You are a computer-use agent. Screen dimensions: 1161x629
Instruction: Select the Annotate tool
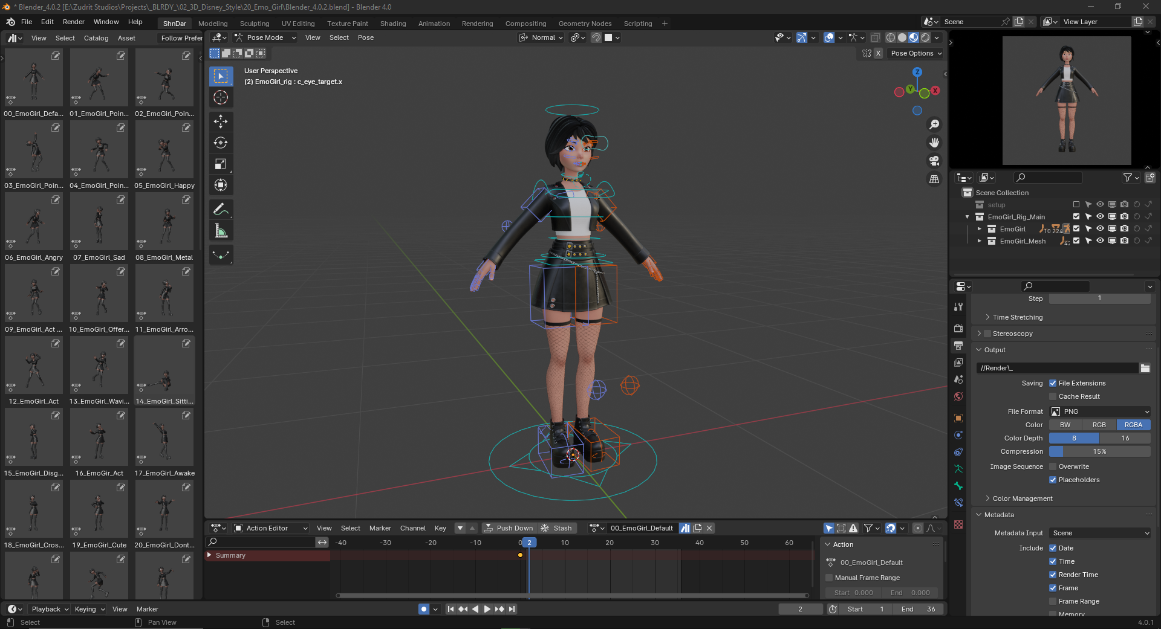click(221, 210)
